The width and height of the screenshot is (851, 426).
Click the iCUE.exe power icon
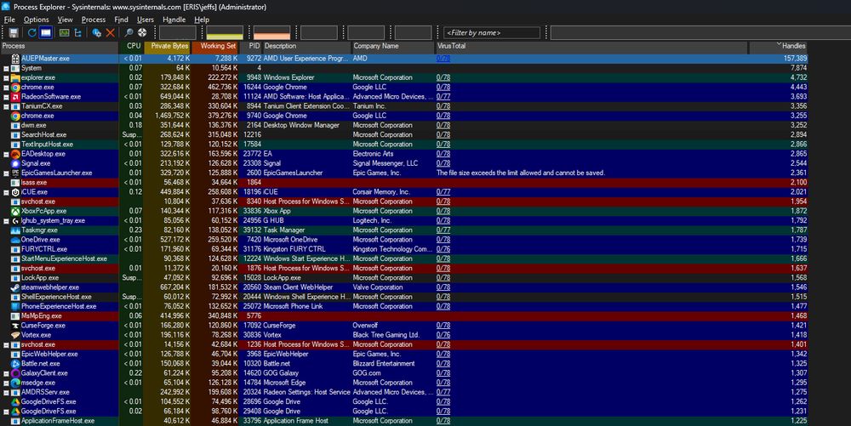[15, 192]
